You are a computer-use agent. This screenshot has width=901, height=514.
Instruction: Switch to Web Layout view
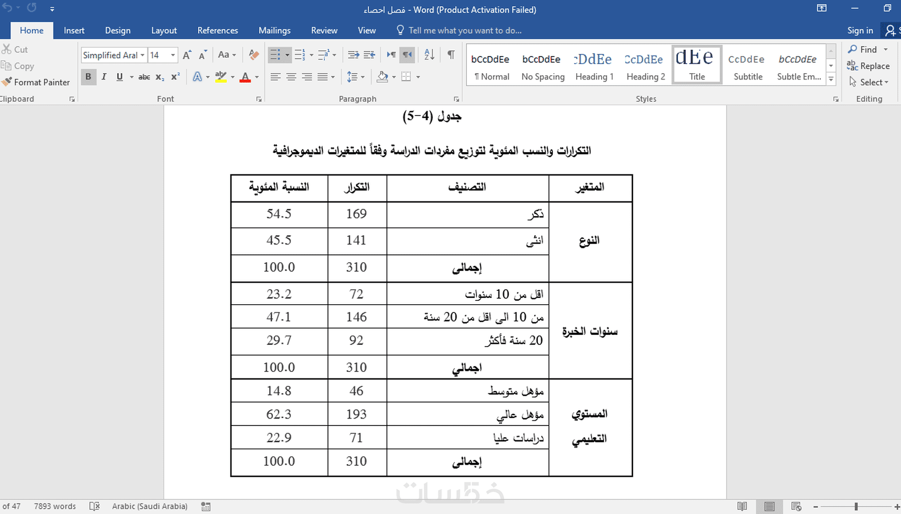point(796,506)
